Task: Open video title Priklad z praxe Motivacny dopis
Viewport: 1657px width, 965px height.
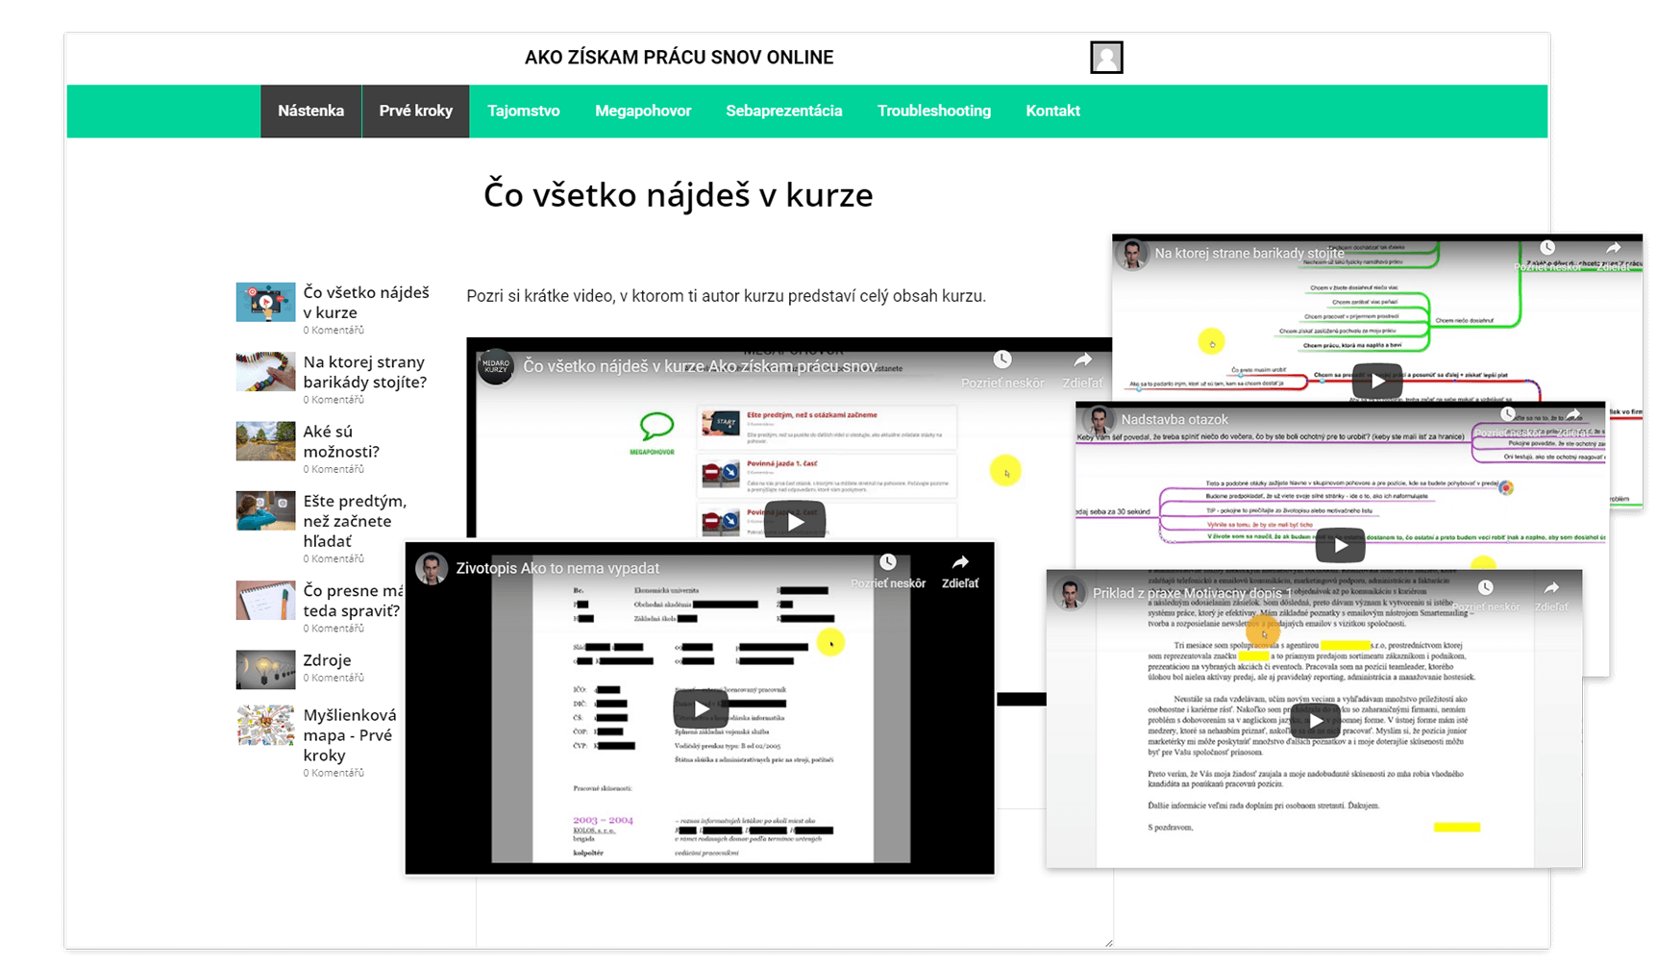Action: [1192, 593]
